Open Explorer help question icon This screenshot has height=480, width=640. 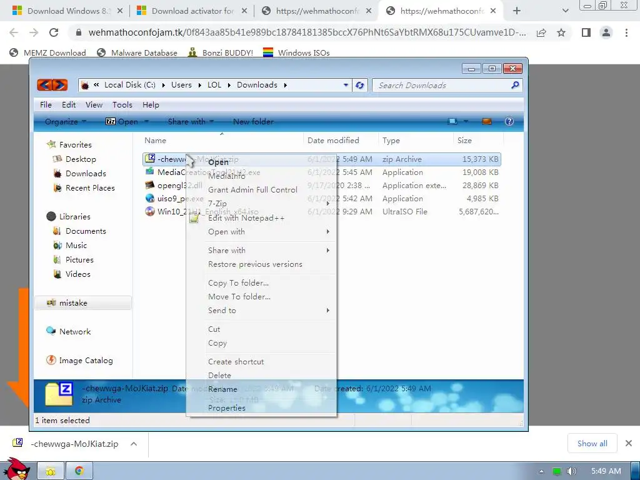[509, 122]
